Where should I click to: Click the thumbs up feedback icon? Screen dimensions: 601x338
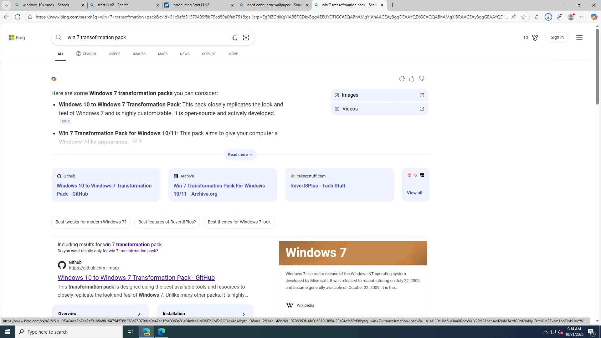[x=412, y=79]
